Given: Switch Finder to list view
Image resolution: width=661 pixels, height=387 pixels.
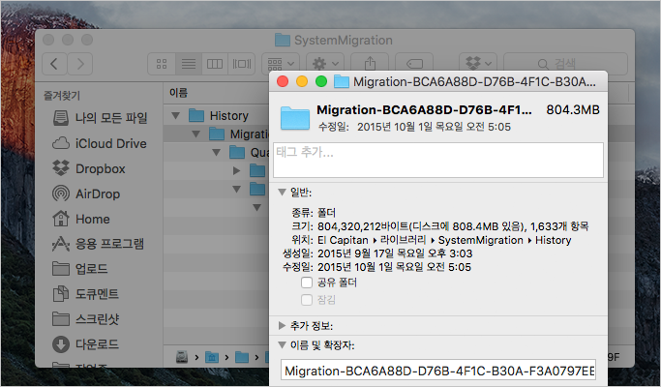Looking at the screenshot, I should [x=189, y=64].
